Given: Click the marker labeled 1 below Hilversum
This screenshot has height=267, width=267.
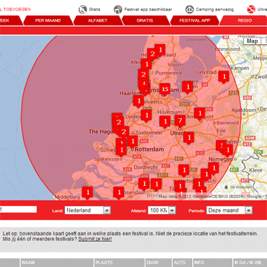Looking at the screenshot, I should 165,122.
